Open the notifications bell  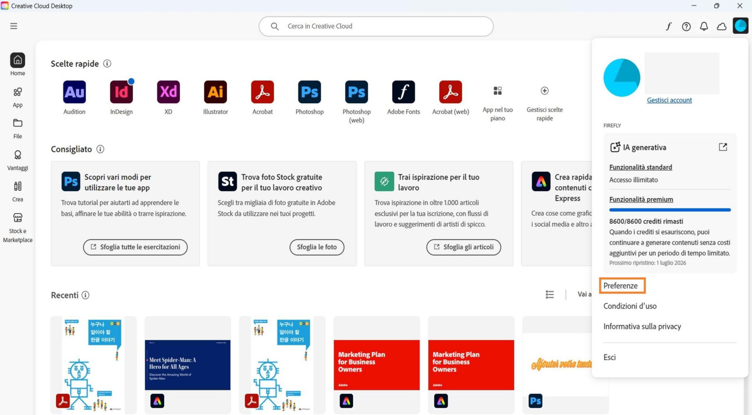(704, 26)
